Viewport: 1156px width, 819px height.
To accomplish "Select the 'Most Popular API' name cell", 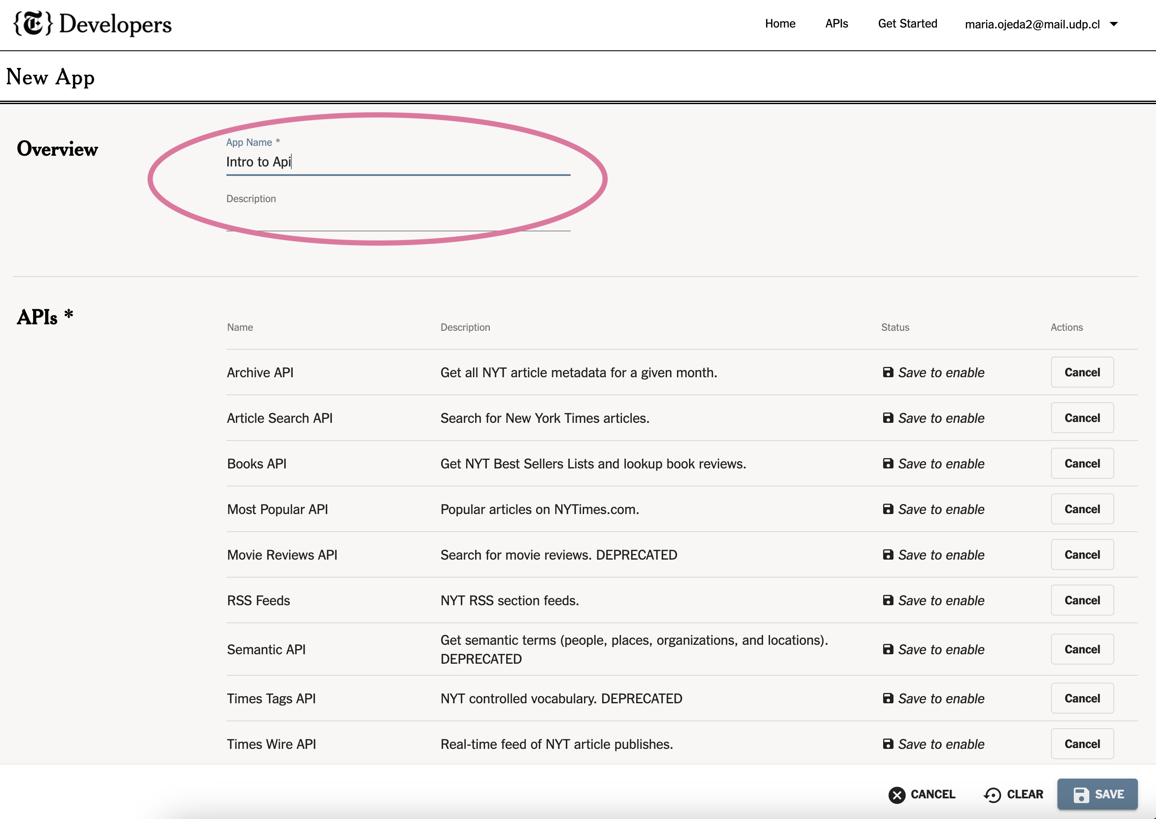I will [277, 509].
